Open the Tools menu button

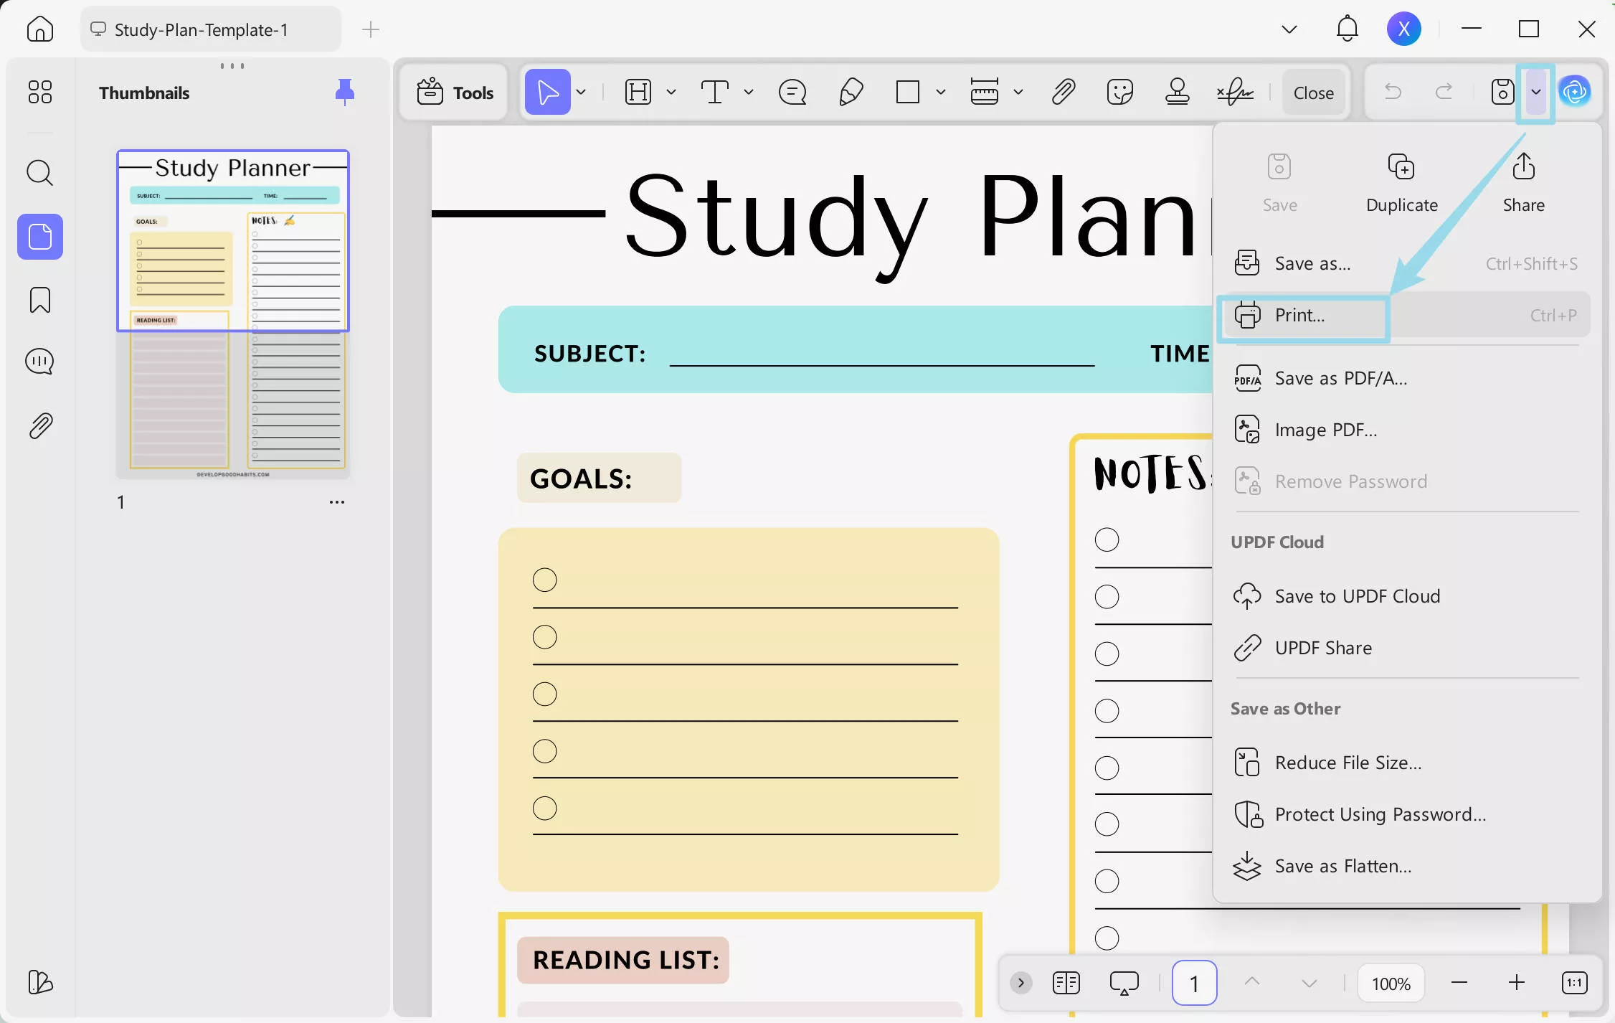point(453,92)
